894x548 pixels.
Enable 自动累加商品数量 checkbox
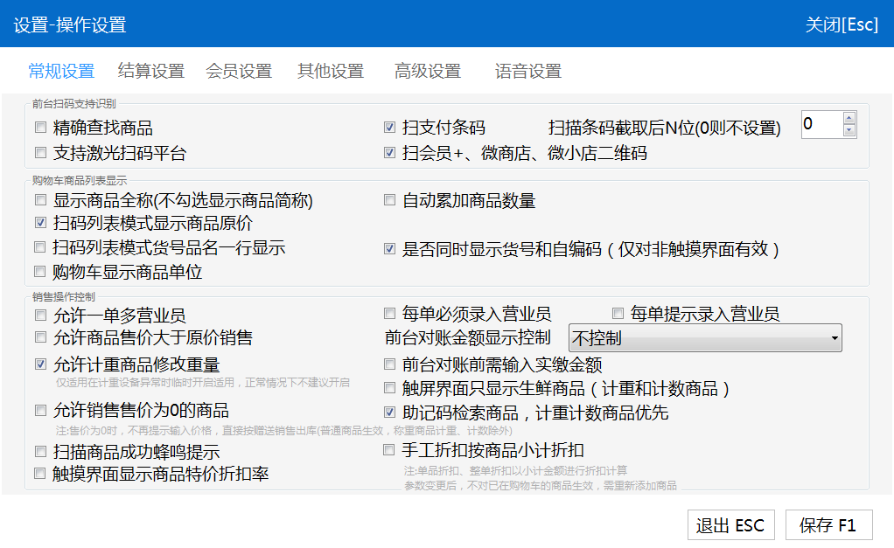pos(390,200)
